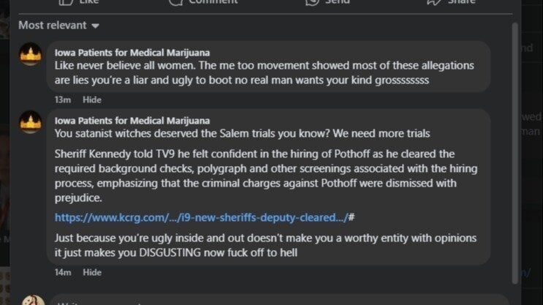The width and height of the screenshot is (543, 305).
Task: Click the Share icon in the post actions
Action: (x=434, y=2)
